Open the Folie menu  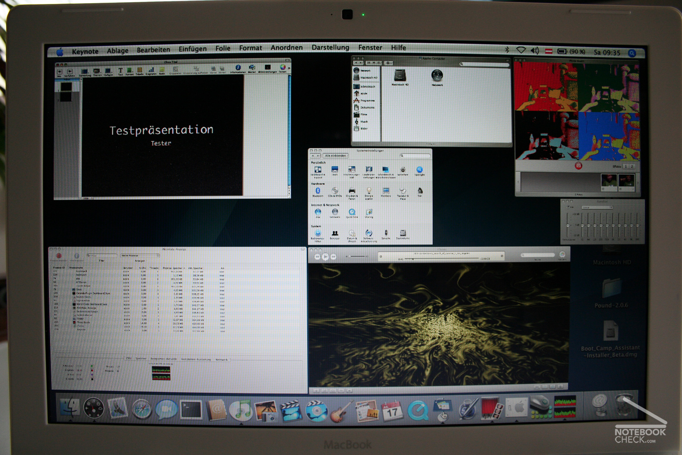tap(223, 48)
